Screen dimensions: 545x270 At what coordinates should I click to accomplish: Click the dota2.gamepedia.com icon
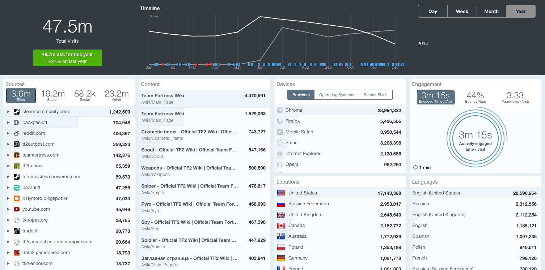coord(17,253)
